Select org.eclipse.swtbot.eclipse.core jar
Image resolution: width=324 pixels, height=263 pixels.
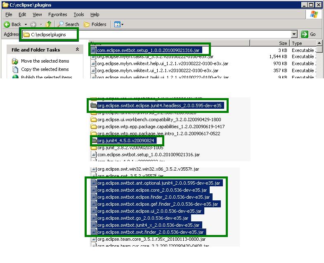tap(152, 190)
